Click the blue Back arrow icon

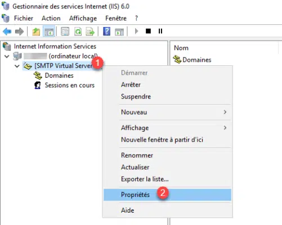(7, 31)
